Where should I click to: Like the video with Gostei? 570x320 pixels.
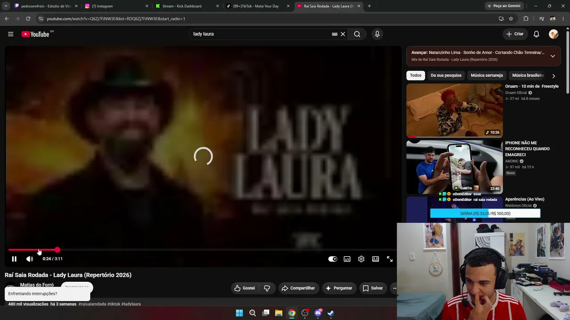pyautogui.click(x=244, y=288)
